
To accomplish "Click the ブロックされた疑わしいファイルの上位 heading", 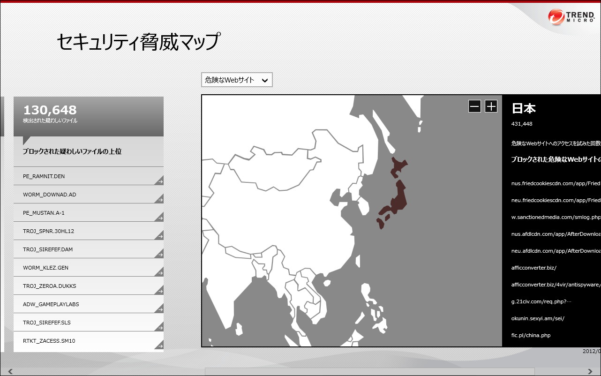I will coord(72,151).
